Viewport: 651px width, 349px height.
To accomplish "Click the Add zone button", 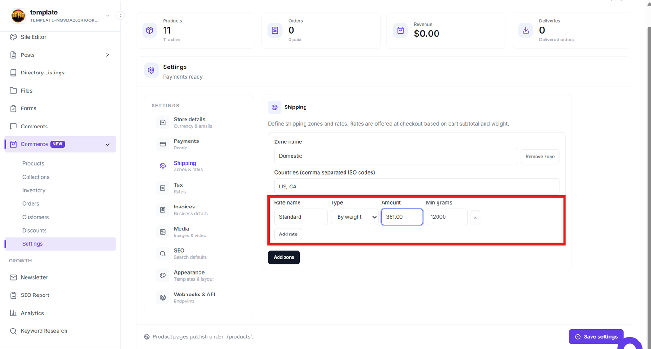I will click(284, 257).
